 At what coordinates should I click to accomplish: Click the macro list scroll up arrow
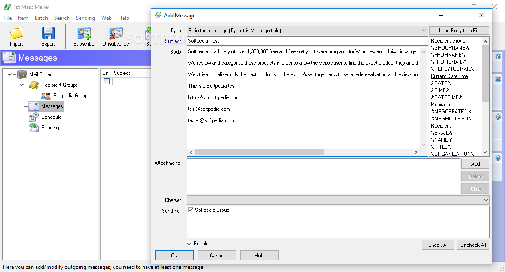485,41
